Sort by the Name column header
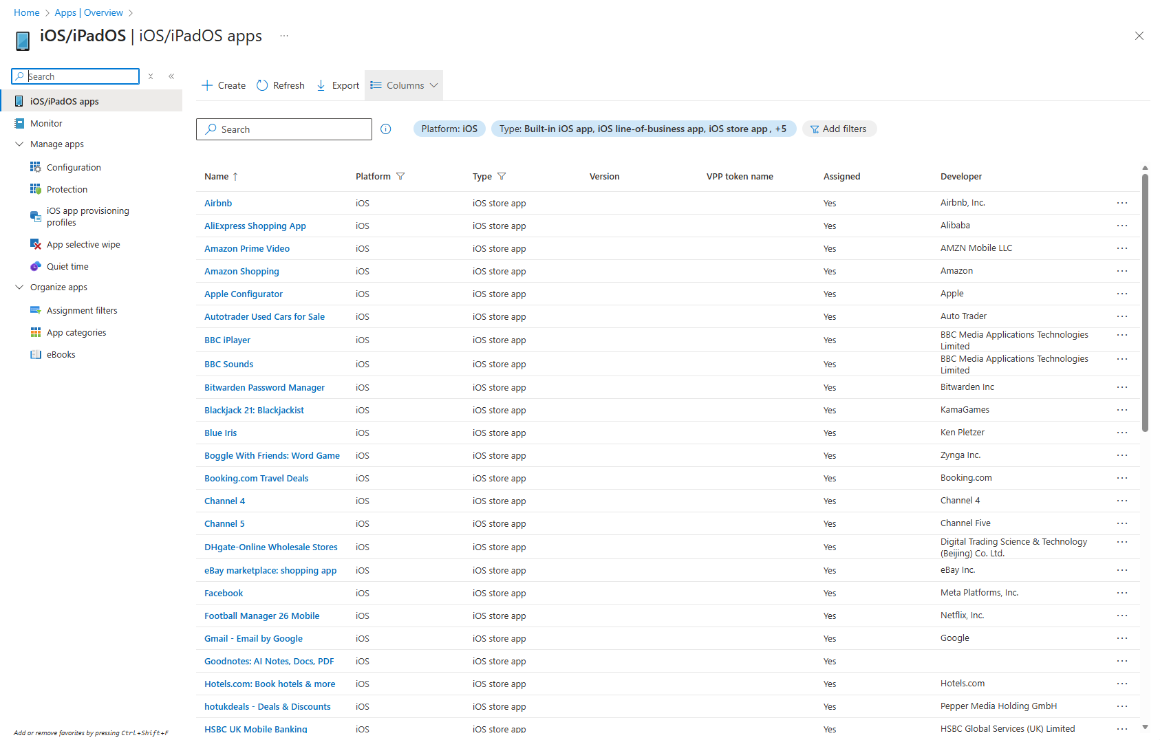Screen dimensions: 1160x740 217,177
